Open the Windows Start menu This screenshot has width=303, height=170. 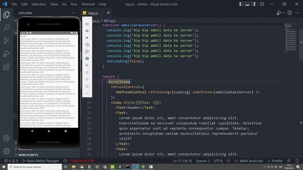4,167
